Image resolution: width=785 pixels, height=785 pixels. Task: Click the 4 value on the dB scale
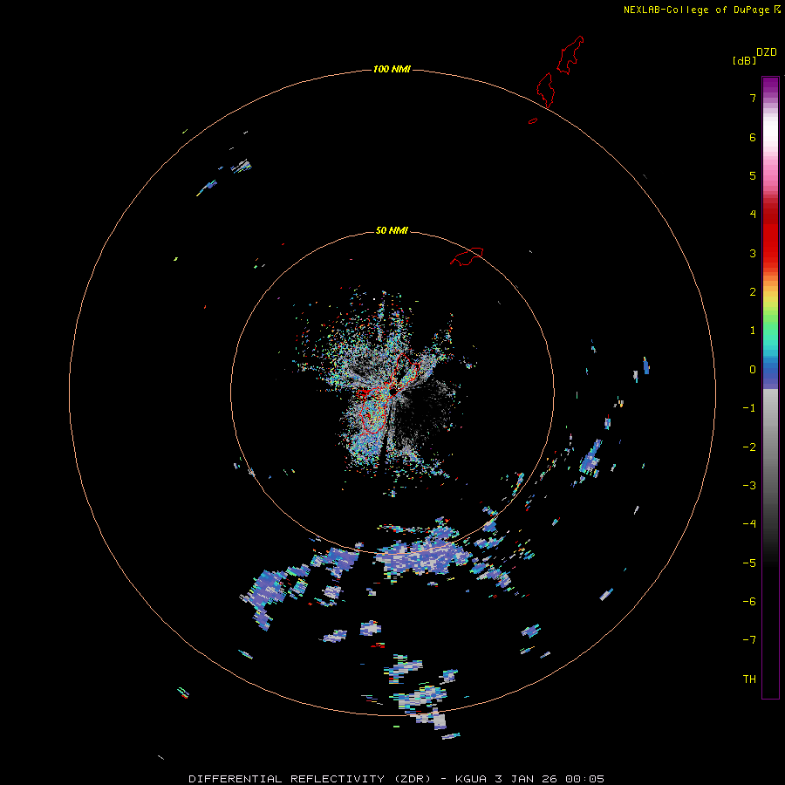(753, 215)
